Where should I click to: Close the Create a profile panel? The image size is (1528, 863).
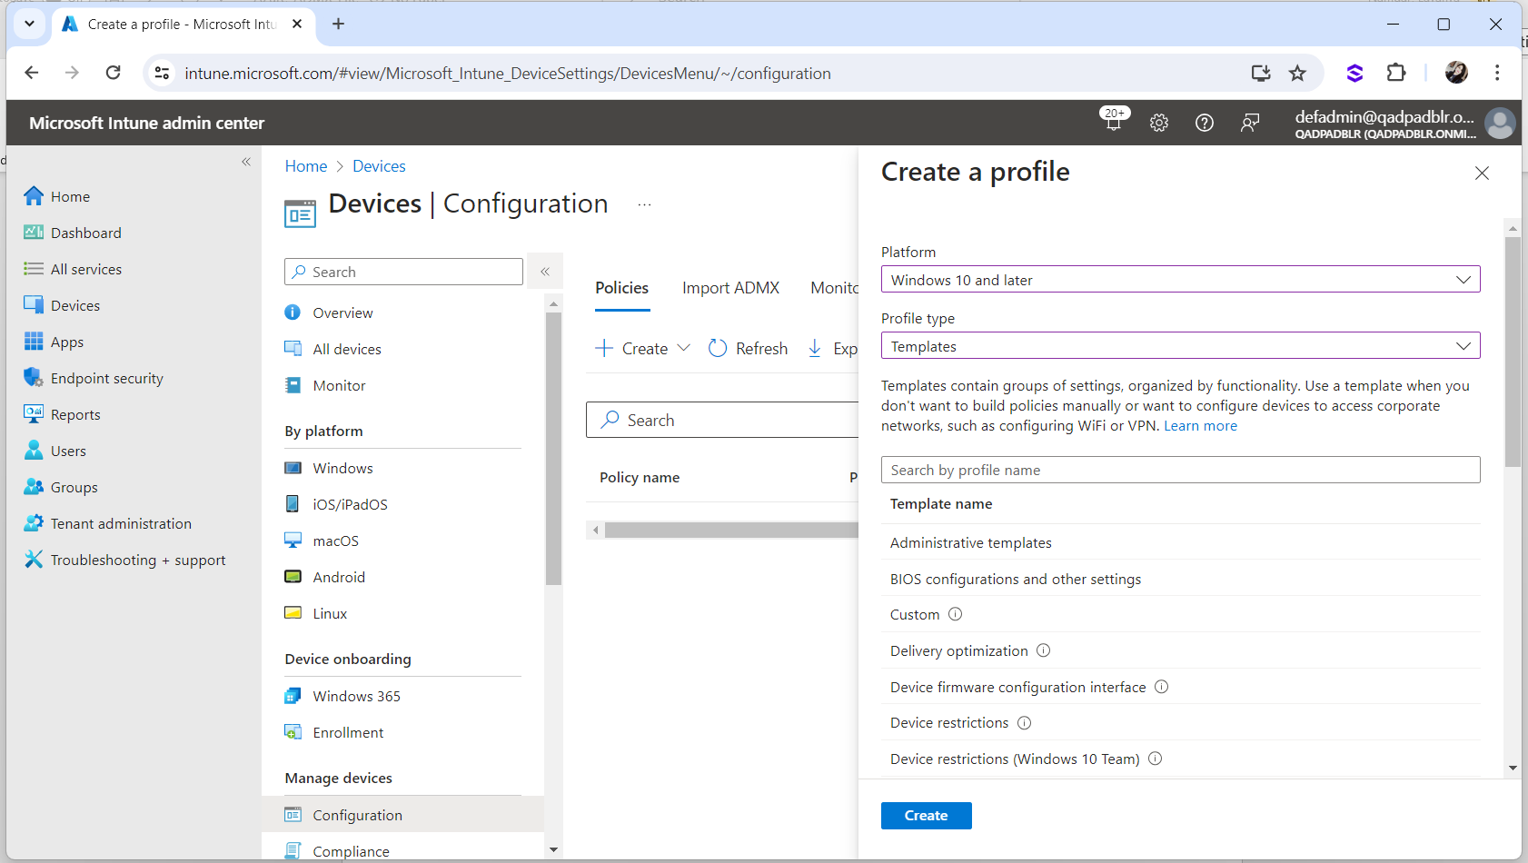click(x=1482, y=173)
